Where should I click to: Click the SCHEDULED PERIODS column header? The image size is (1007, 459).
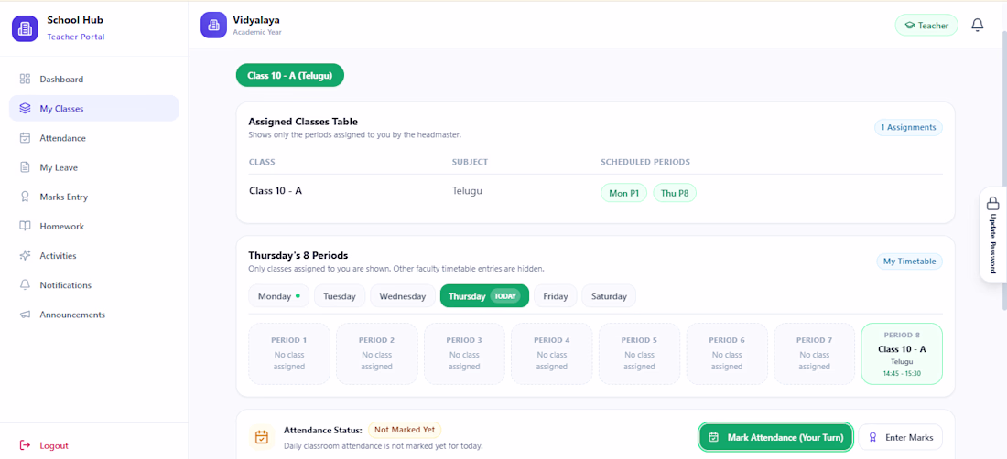[644, 162]
